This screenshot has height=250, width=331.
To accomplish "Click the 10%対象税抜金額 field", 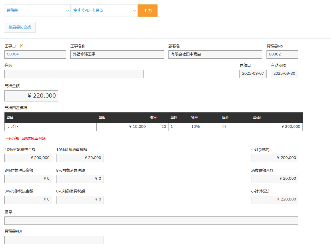I will click(28, 158).
